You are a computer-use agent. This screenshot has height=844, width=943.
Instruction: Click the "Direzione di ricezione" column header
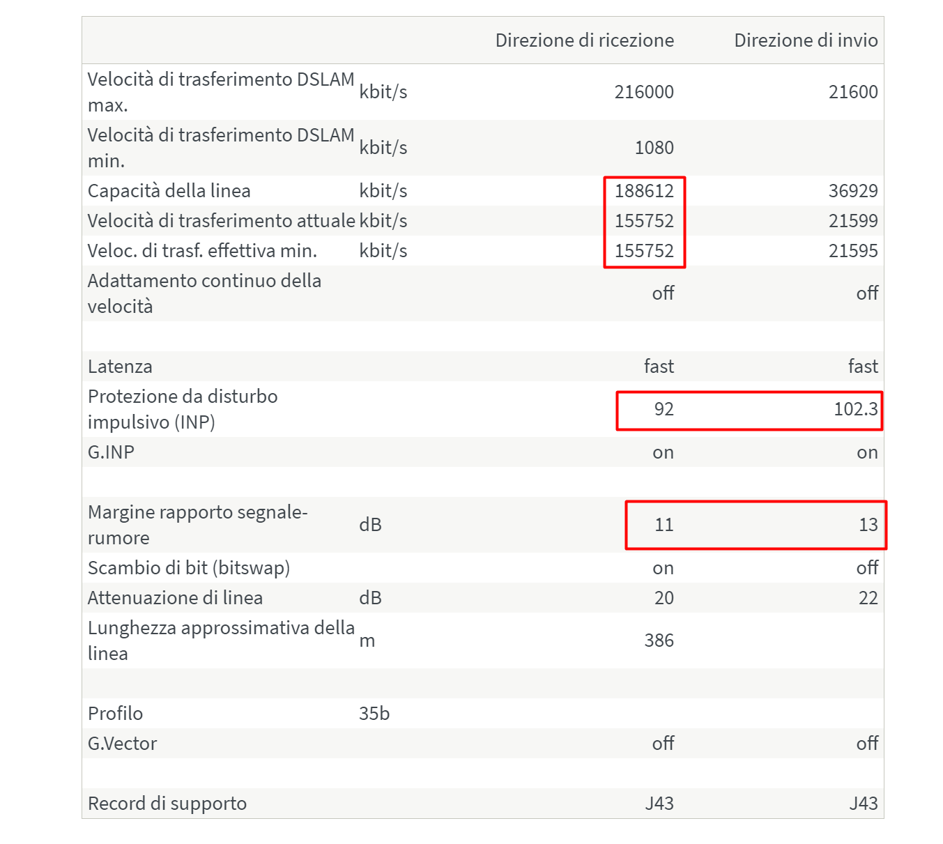[x=584, y=40]
